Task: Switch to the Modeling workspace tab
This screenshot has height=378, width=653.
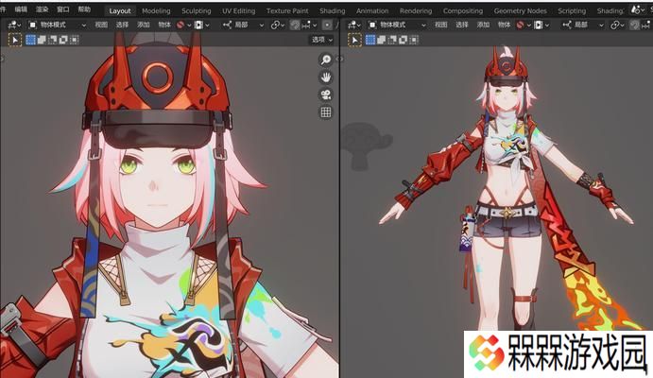Action: point(156,10)
